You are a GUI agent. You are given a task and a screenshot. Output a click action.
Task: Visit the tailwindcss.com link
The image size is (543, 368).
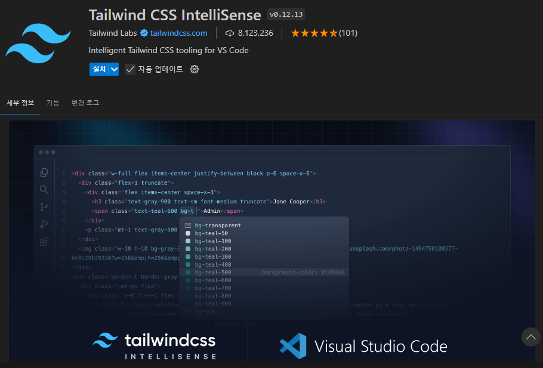pos(180,33)
